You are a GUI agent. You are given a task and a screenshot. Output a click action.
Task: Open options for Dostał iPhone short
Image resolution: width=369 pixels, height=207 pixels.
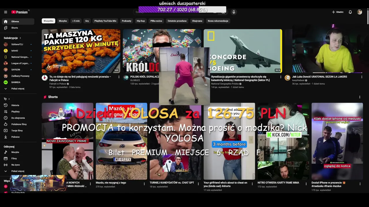click(x=360, y=184)
